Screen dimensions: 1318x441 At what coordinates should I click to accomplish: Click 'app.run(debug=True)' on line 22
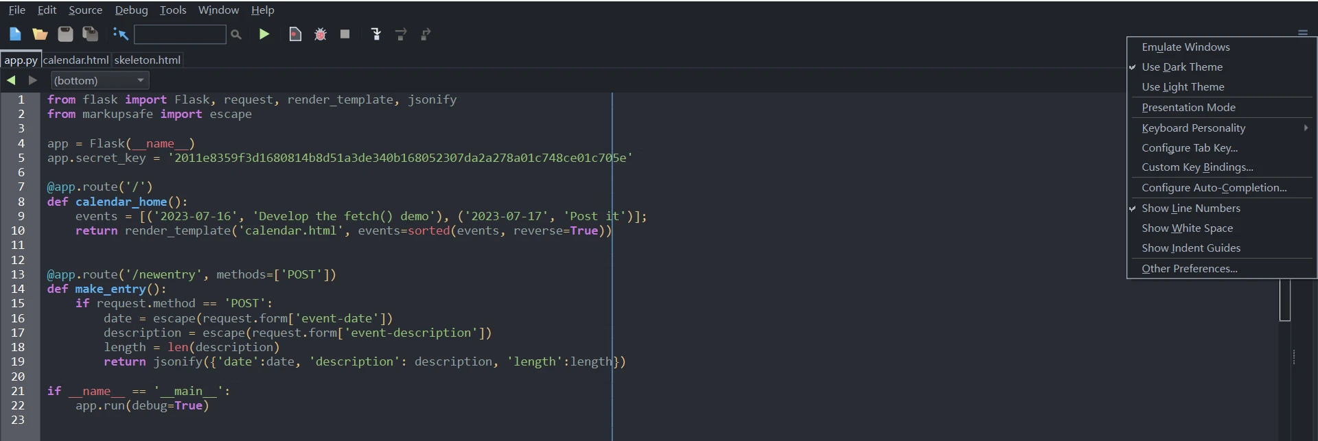142,405
